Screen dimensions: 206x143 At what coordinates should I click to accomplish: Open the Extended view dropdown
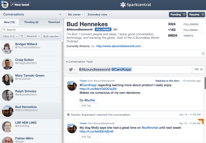(x=99, y=14)
